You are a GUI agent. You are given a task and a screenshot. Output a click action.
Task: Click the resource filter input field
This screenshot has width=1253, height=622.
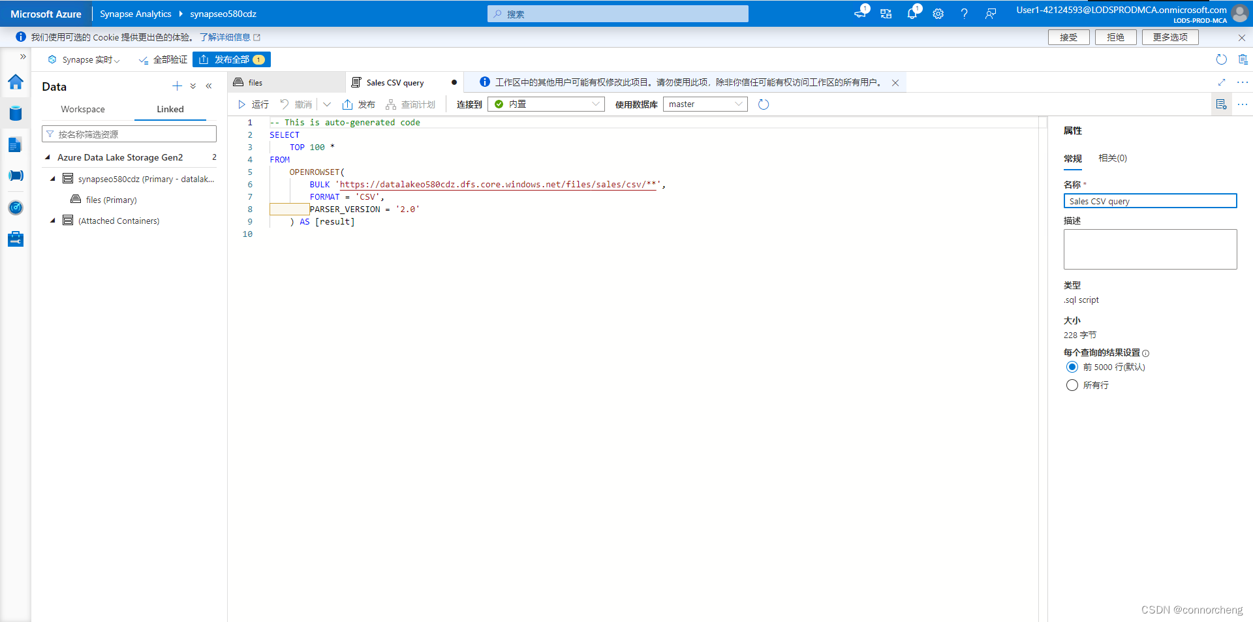pos(129,134)
